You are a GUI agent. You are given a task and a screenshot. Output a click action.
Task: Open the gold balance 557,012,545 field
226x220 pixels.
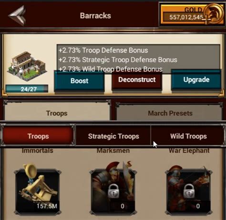[x=185, y=17]
